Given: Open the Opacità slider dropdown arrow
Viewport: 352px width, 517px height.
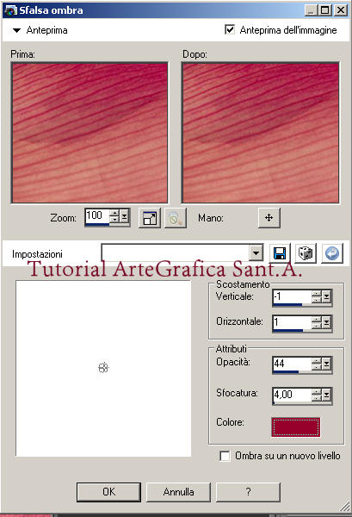Looking at the screenshot, I should [x=326, y=364].
